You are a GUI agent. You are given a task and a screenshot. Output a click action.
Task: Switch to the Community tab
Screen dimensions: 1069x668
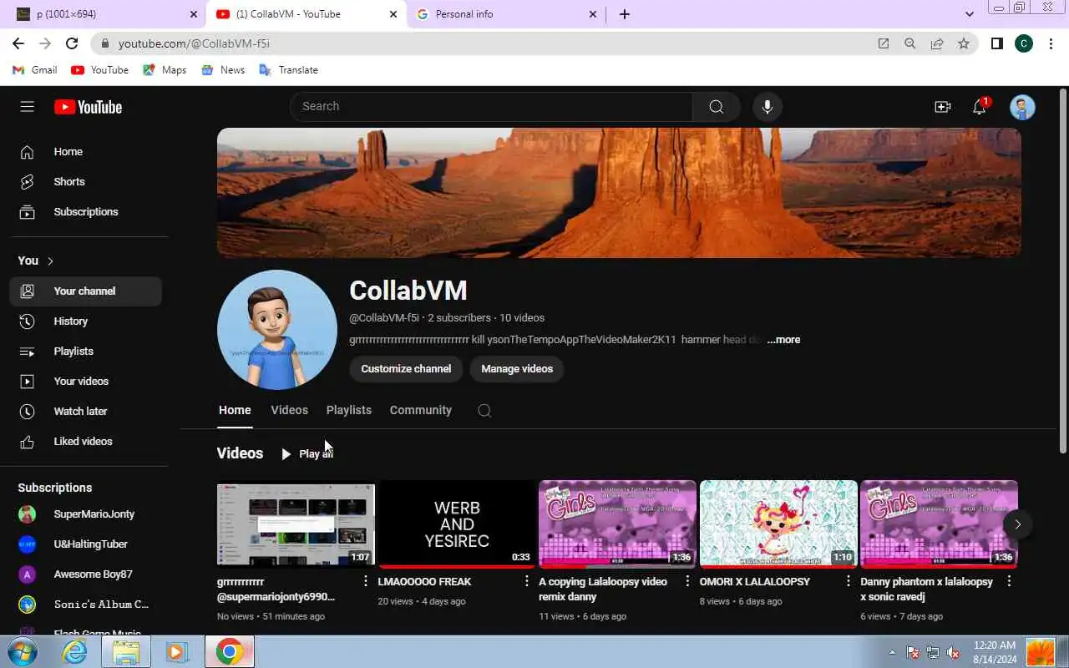(420, 411)
